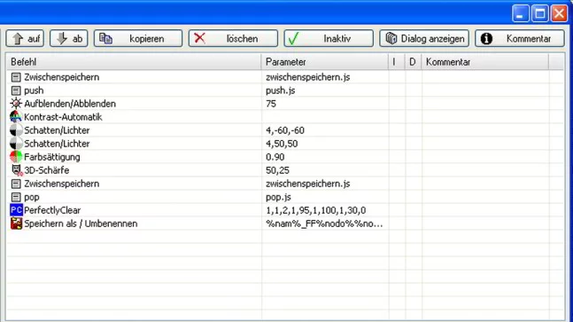Click parameter value '4,-60,-60'
Screen dimensions: 573x322
(x=285, y=130)
